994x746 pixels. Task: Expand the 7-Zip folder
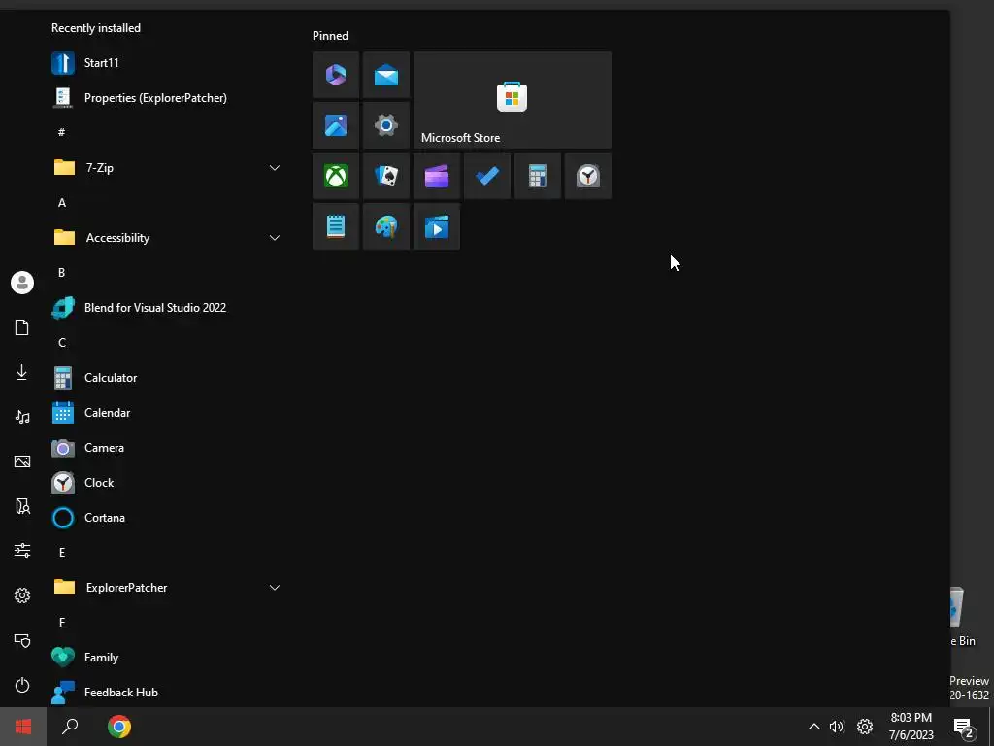tap(168, 168)
